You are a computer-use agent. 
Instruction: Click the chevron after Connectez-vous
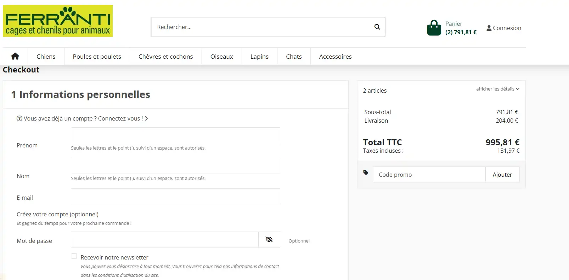coord(146,118)
